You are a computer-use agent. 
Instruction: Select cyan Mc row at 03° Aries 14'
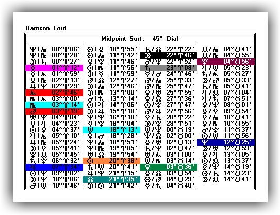coord(54,105)
